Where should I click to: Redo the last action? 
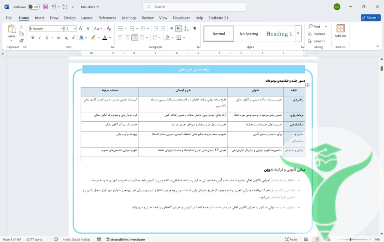(64, 7)
